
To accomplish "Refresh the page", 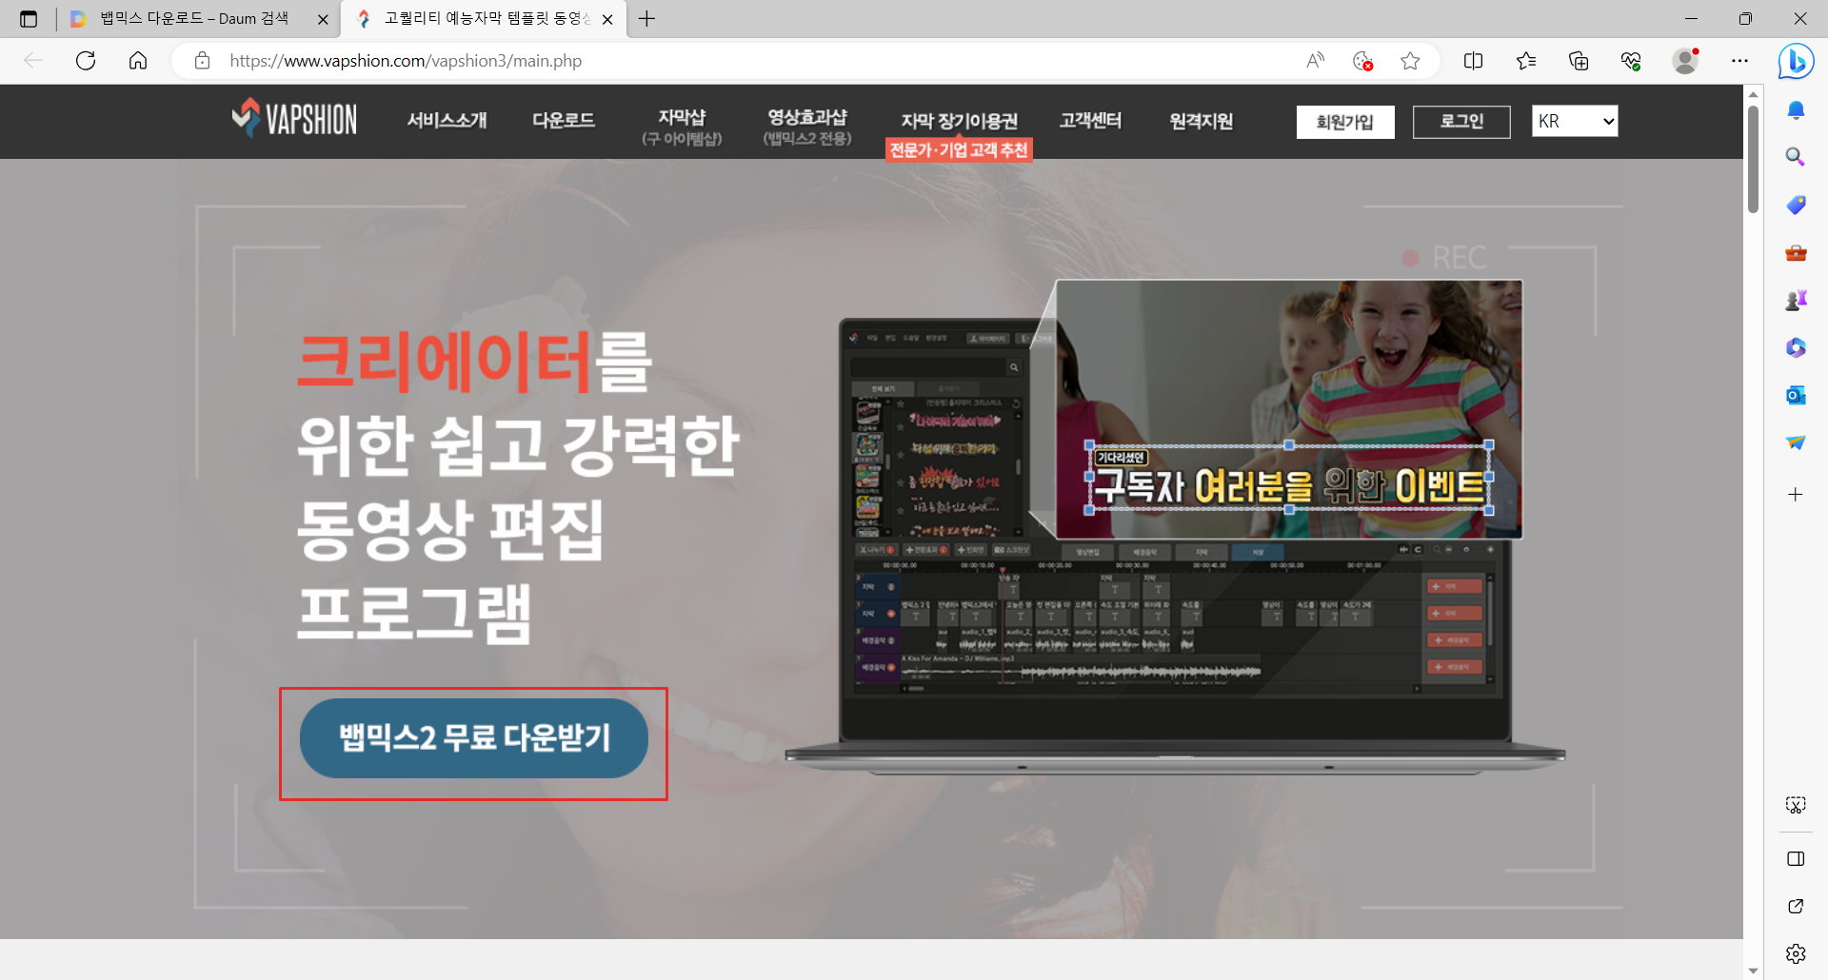I will pos(86,61).
